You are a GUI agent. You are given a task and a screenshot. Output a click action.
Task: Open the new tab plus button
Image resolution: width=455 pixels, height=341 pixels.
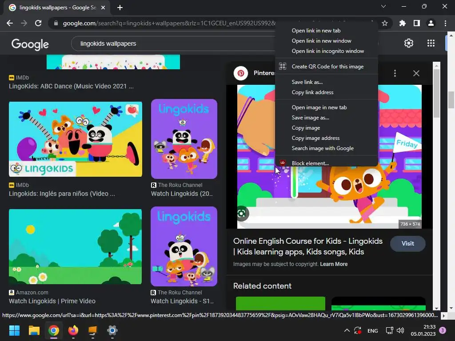(120, 8)
